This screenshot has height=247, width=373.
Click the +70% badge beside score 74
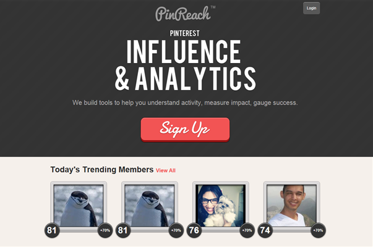(318, 230)
